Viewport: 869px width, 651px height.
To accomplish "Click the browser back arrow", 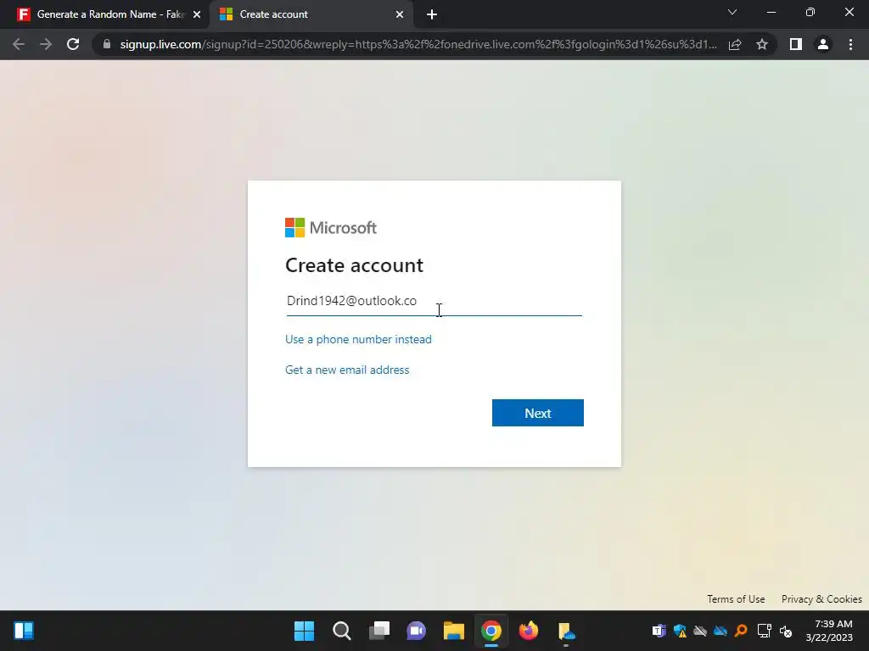I will (19, 44).
